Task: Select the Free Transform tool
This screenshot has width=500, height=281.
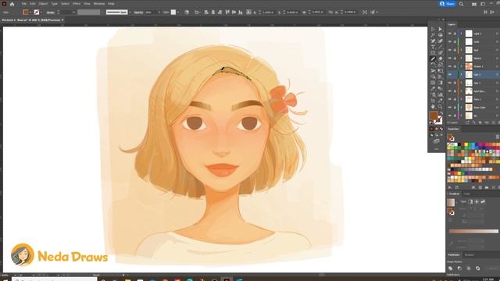Action: point(441,71)
